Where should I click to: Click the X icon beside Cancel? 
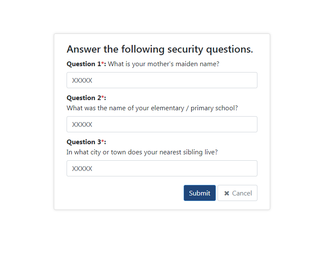[x=227, y=193]
